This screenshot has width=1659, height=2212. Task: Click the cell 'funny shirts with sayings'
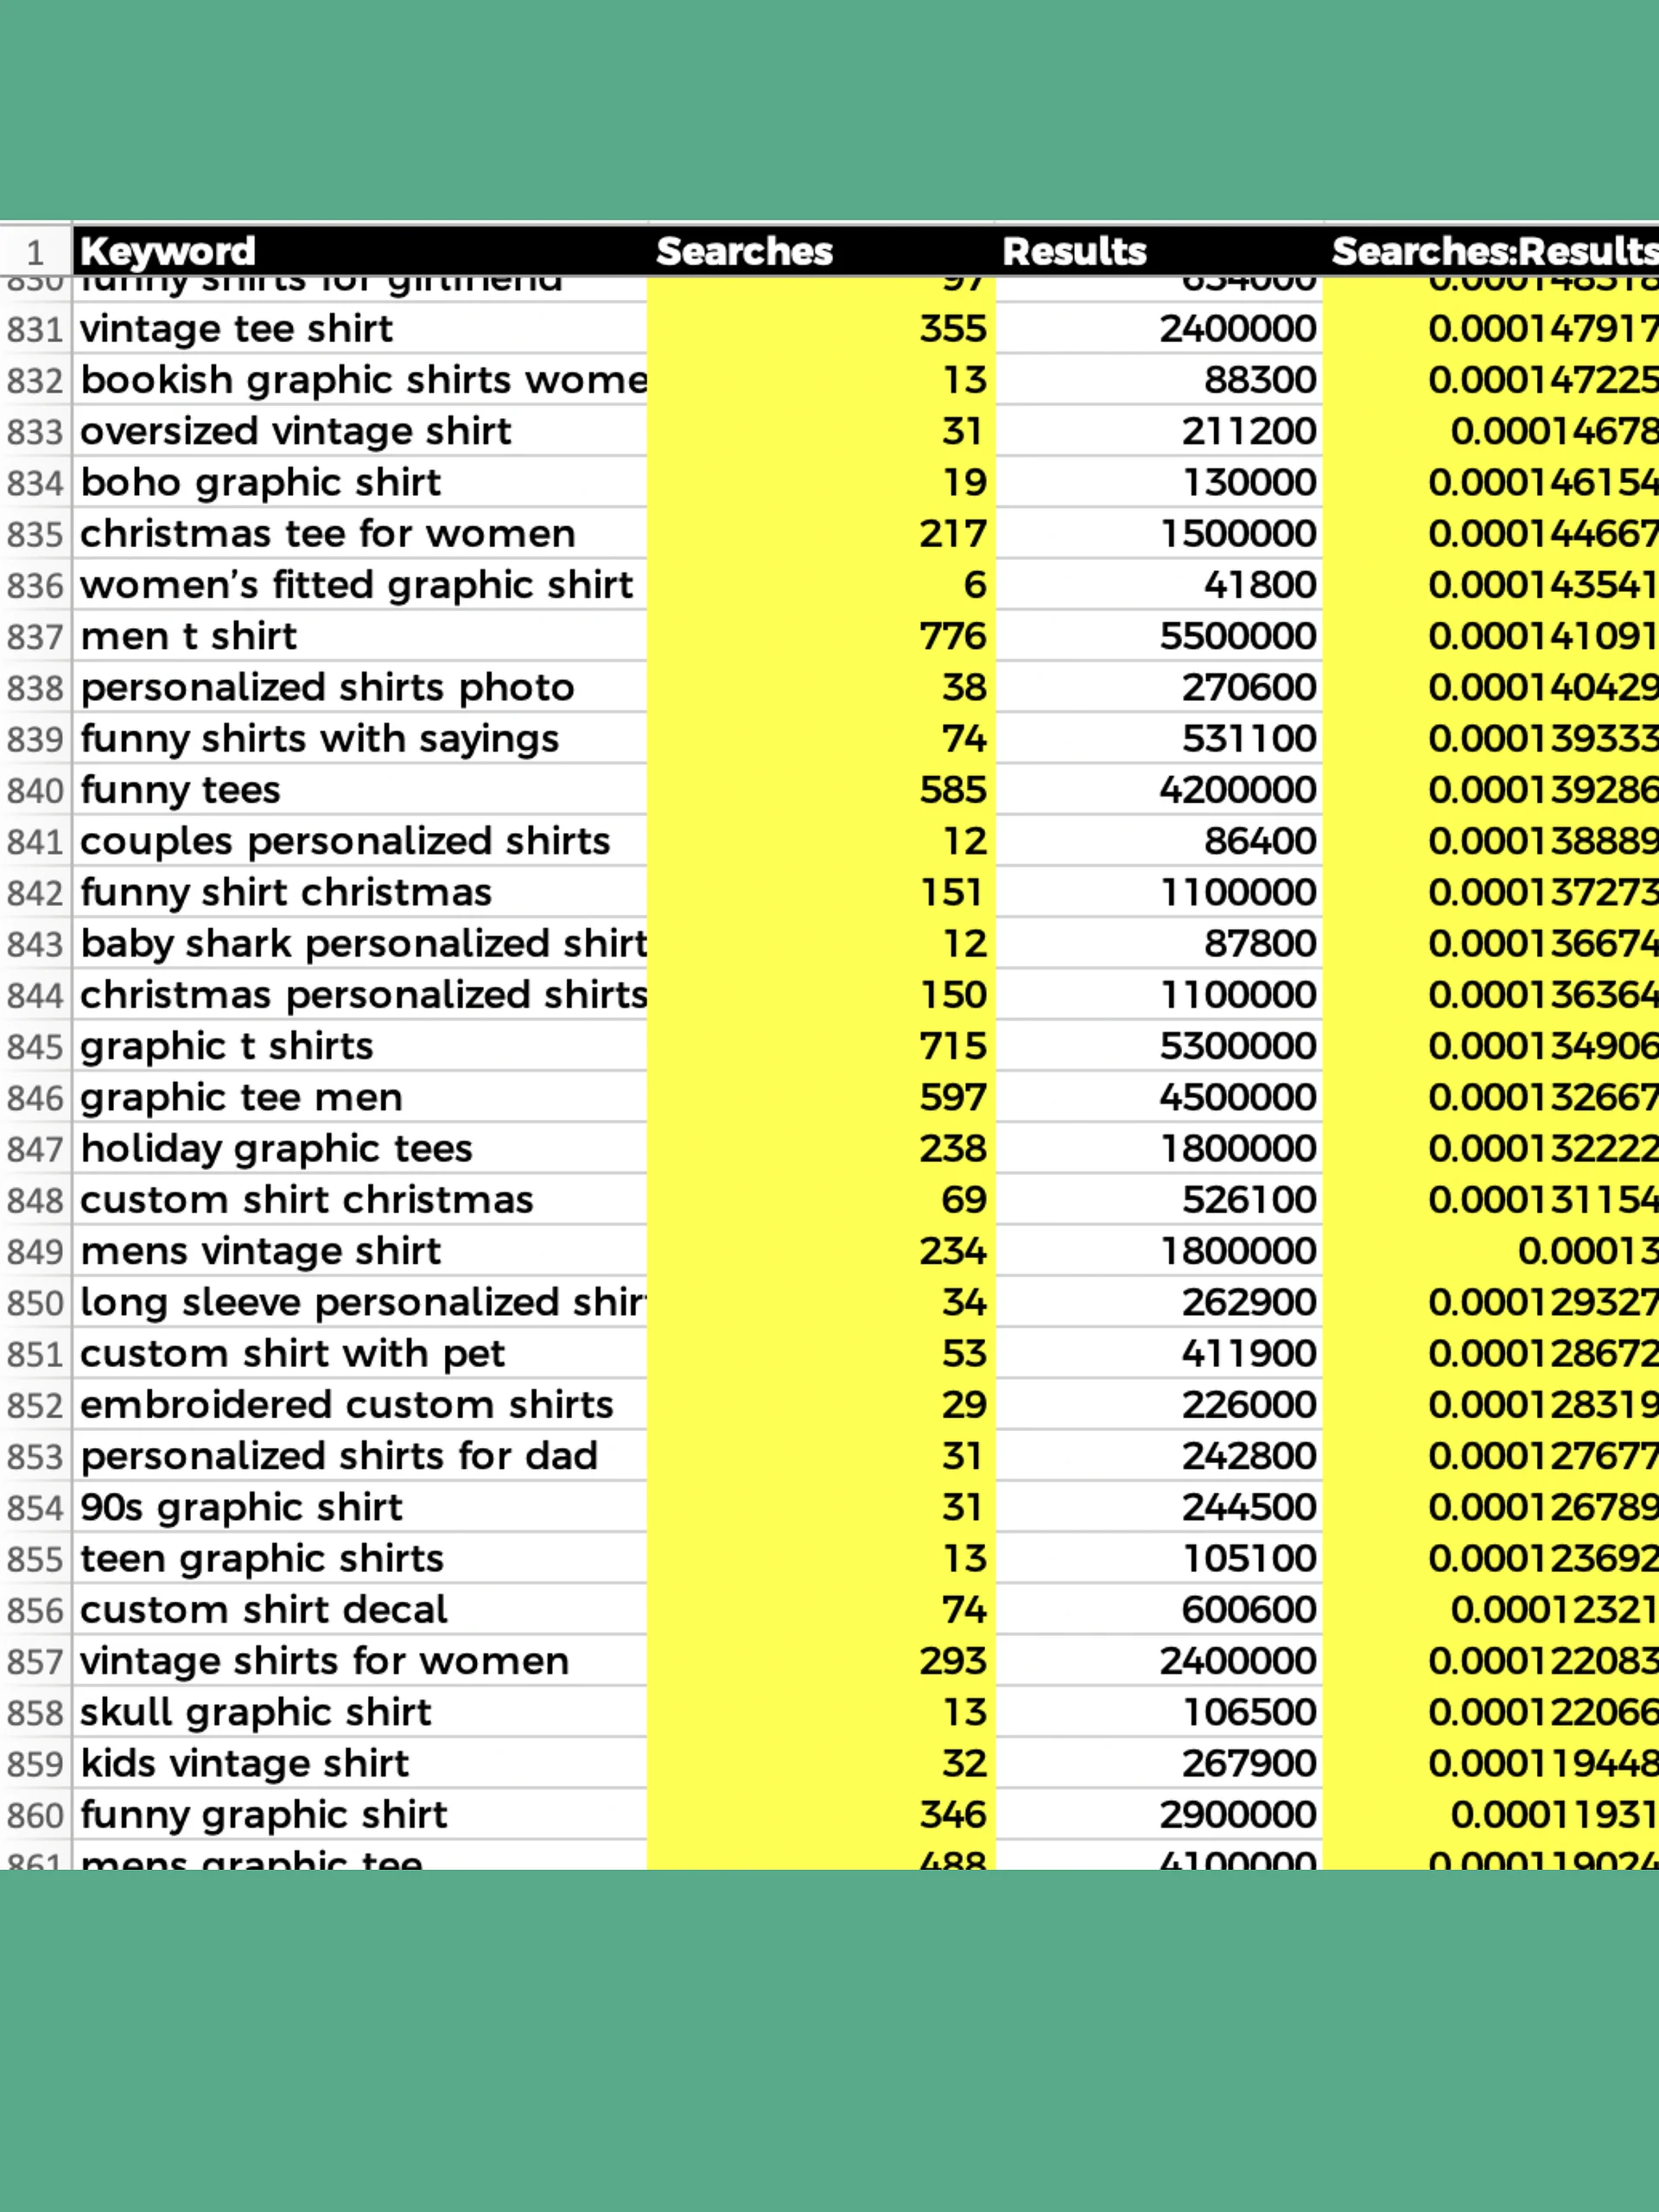[x=360, y=739]
